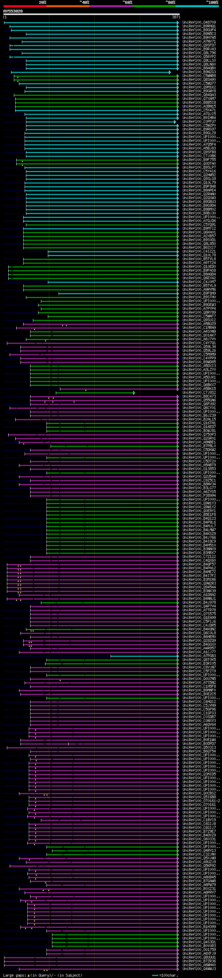Open hit UniRef100_Q9LLS0
This screenshot has height=978, width=222.
pyautogui.click(x=199, y=61)
